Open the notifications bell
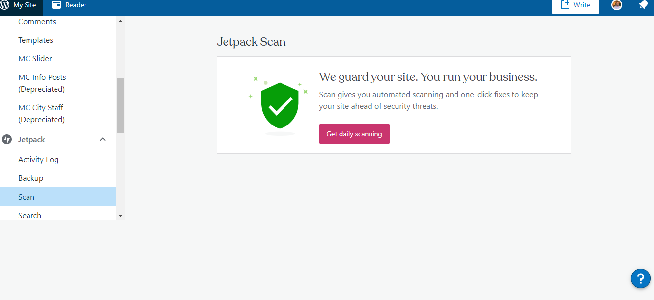Viewport: 654px width, 300px height. (x=643, y=5)
